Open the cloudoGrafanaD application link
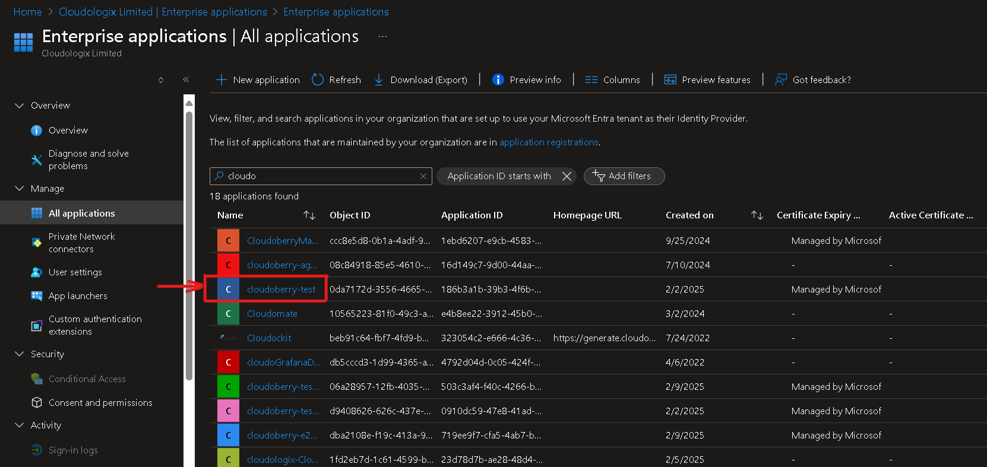 284,363
